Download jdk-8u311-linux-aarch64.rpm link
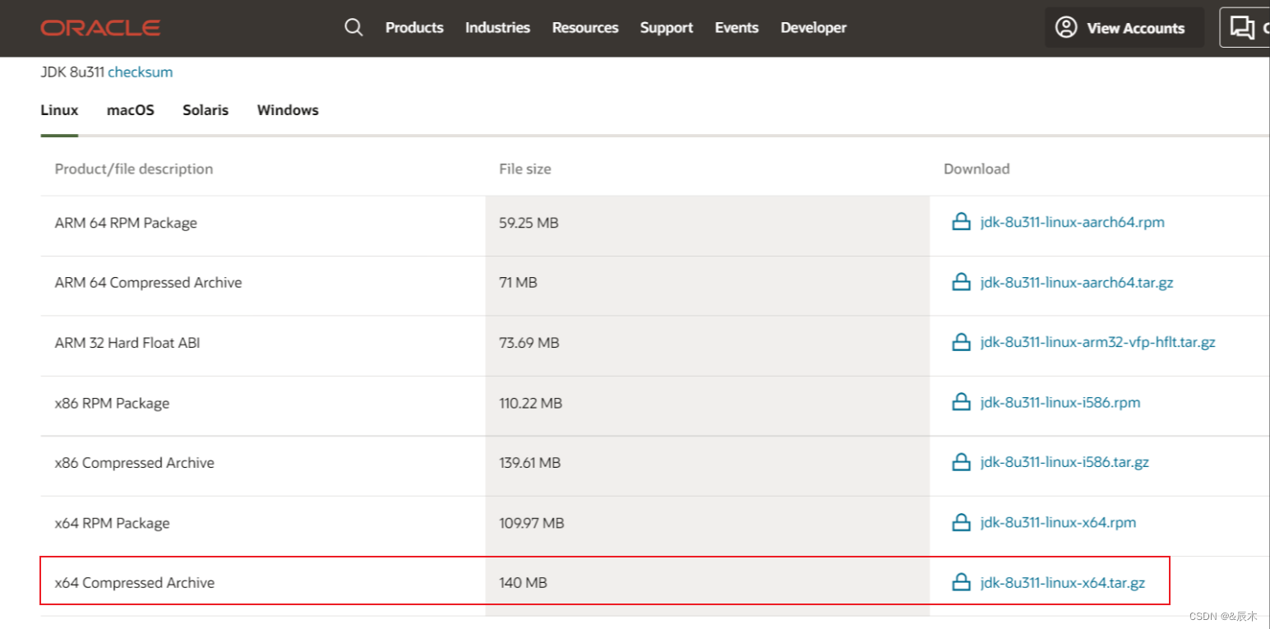Screen dimensions: 1270x629 pos(1072,222)
